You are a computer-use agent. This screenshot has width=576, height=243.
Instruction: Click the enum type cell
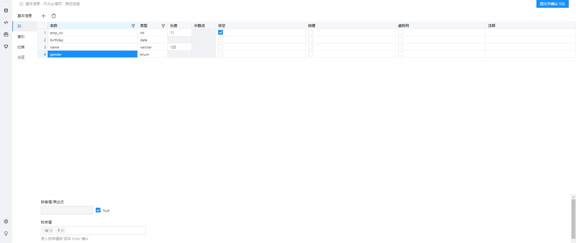[x=152, y=54]
